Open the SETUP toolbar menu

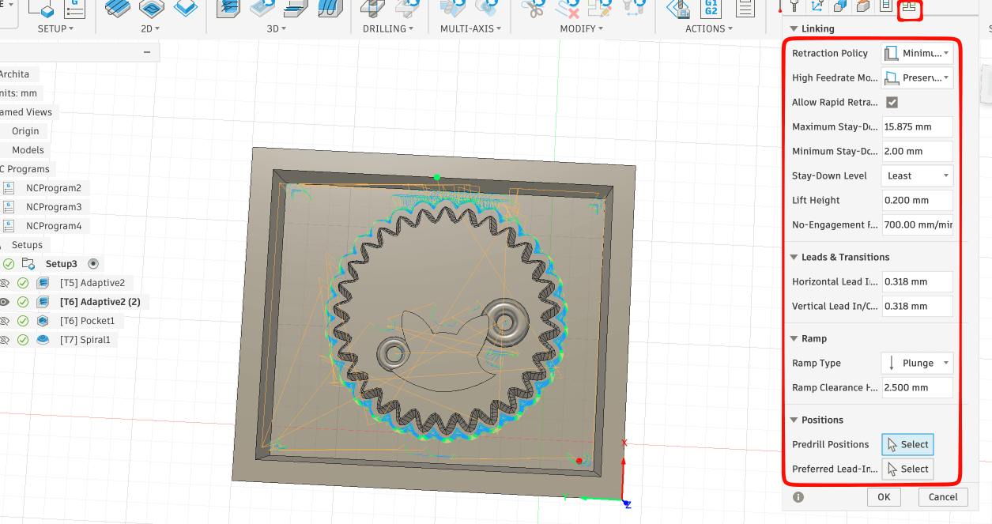coord(55,28)
